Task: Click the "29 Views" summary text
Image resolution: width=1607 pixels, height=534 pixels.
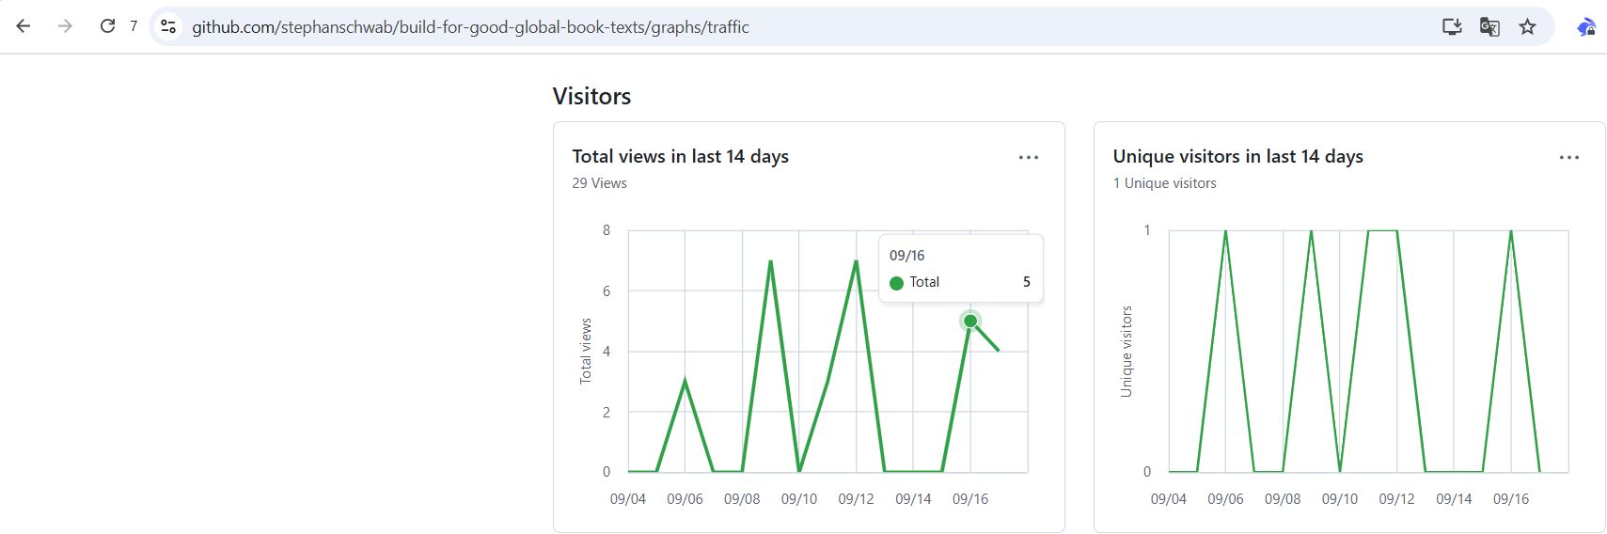Action: (x=599, y=183)
